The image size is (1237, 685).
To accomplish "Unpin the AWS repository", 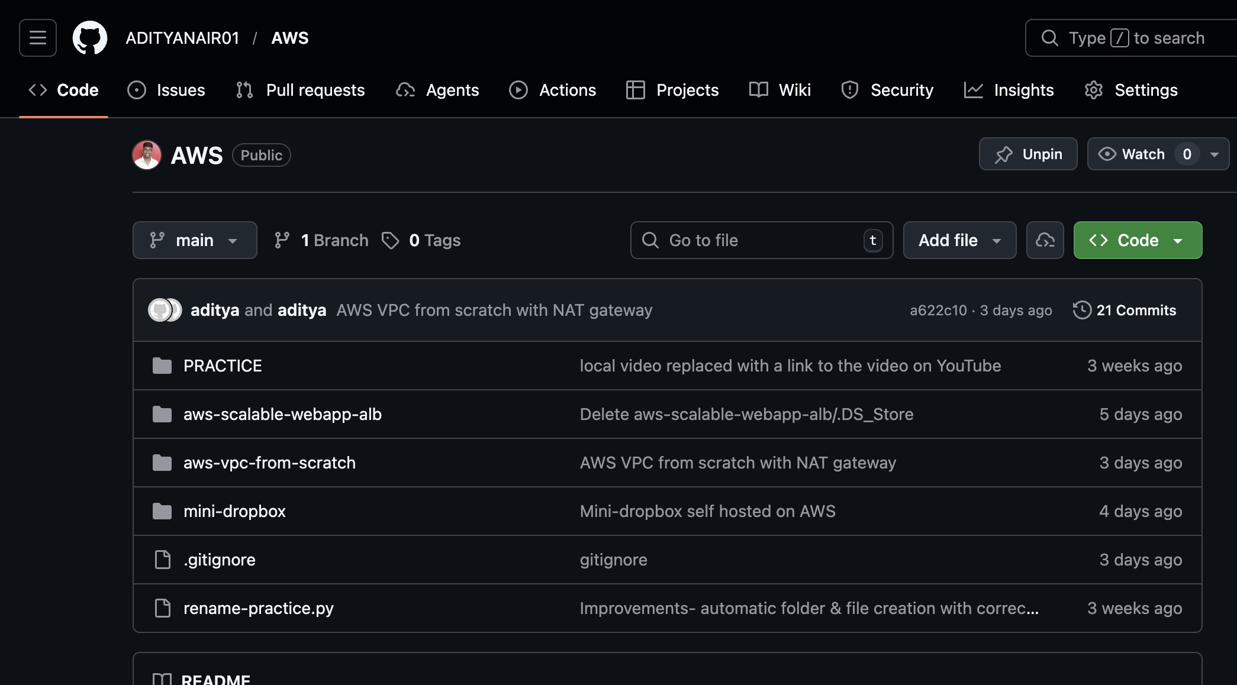I will point(1027,154).
